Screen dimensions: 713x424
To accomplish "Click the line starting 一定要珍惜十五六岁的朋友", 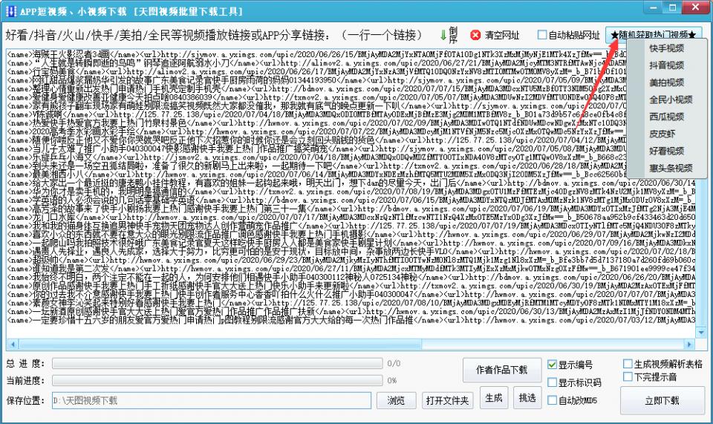I will (x=351, y=320).
